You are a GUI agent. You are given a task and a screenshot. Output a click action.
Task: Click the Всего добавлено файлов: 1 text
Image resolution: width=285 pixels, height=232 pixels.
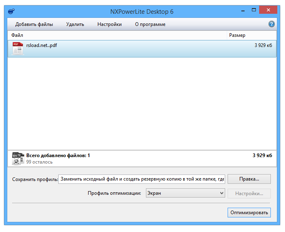[x=58, y=155]
